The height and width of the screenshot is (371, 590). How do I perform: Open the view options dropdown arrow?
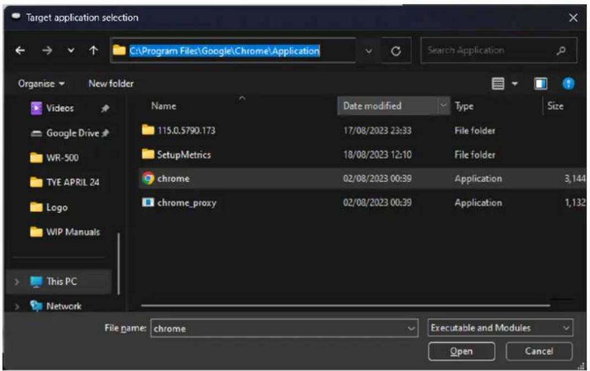pos(515,84)
